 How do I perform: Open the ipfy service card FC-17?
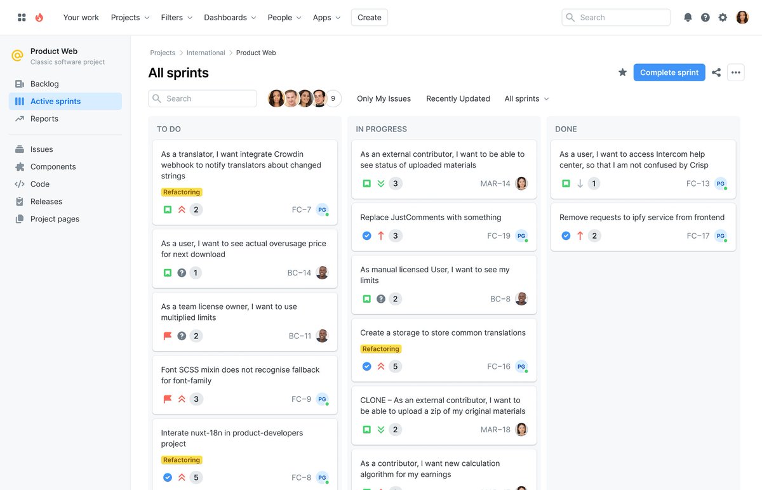click(x=643, y=227)
